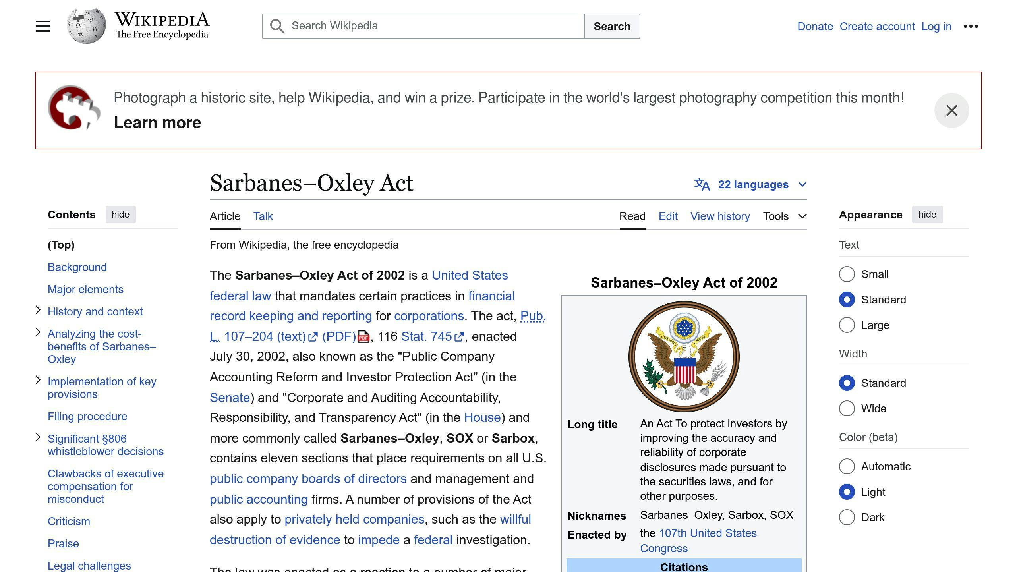Screen dimensions: 1017x572
Task: Select Light color mode
Action: (x=847, y=492)
